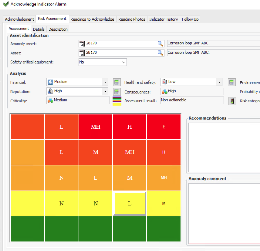The width and height of the screenshot is (260, 251).
Task: Click calculator icon next to Reputation dropdown
Action: tap(117, 92)
